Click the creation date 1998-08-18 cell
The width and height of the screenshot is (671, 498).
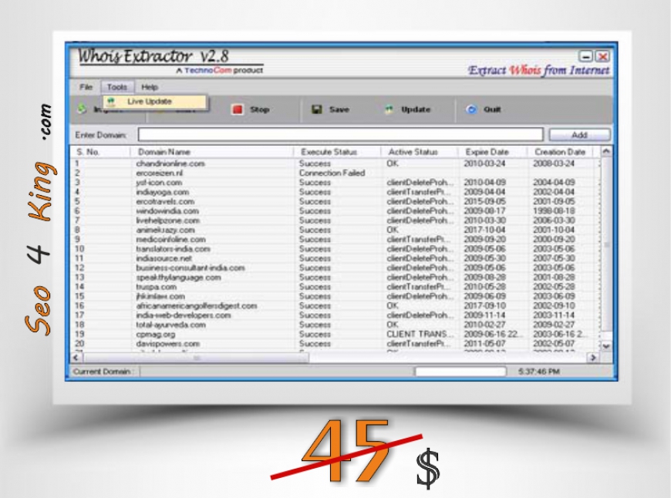(x=553, y=211)
